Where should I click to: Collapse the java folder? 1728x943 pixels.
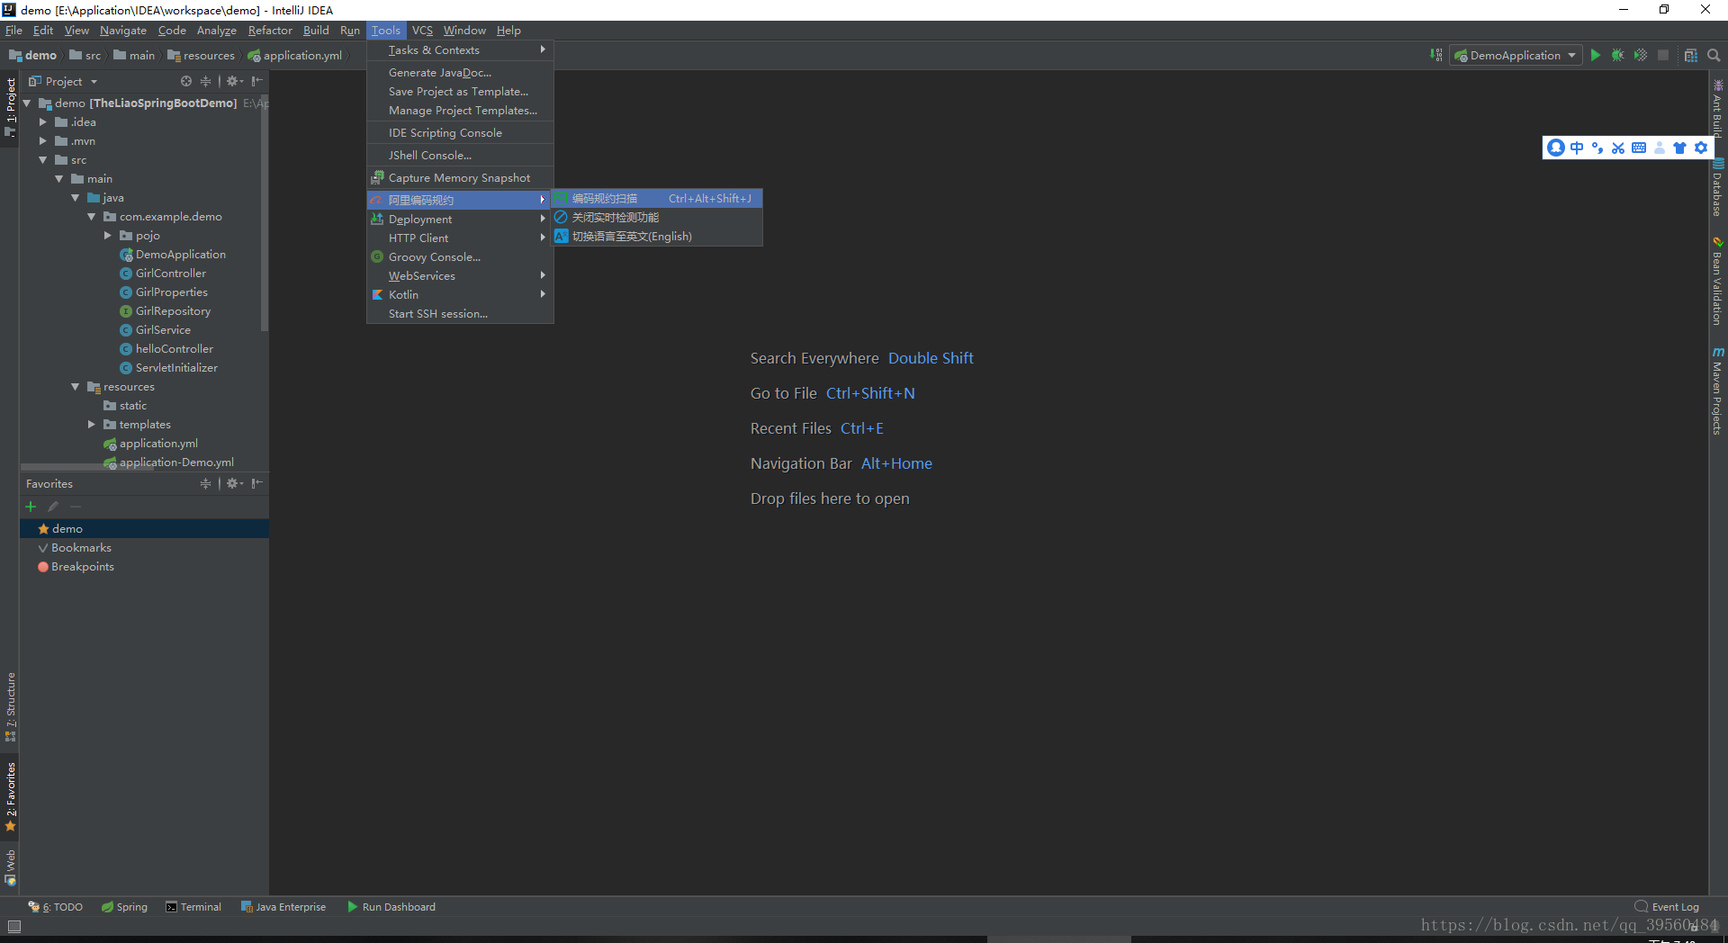(75, 198)
